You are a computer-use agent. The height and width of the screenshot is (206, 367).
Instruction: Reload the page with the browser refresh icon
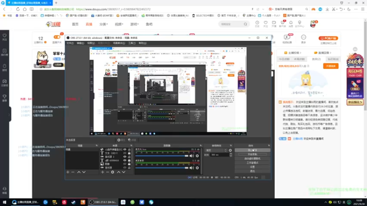click(18, 9)
